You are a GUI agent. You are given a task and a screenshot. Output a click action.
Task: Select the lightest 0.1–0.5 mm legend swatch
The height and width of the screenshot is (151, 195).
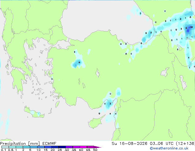click(5, 147)
